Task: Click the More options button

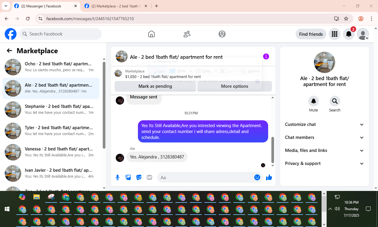Action: (234, 86)
